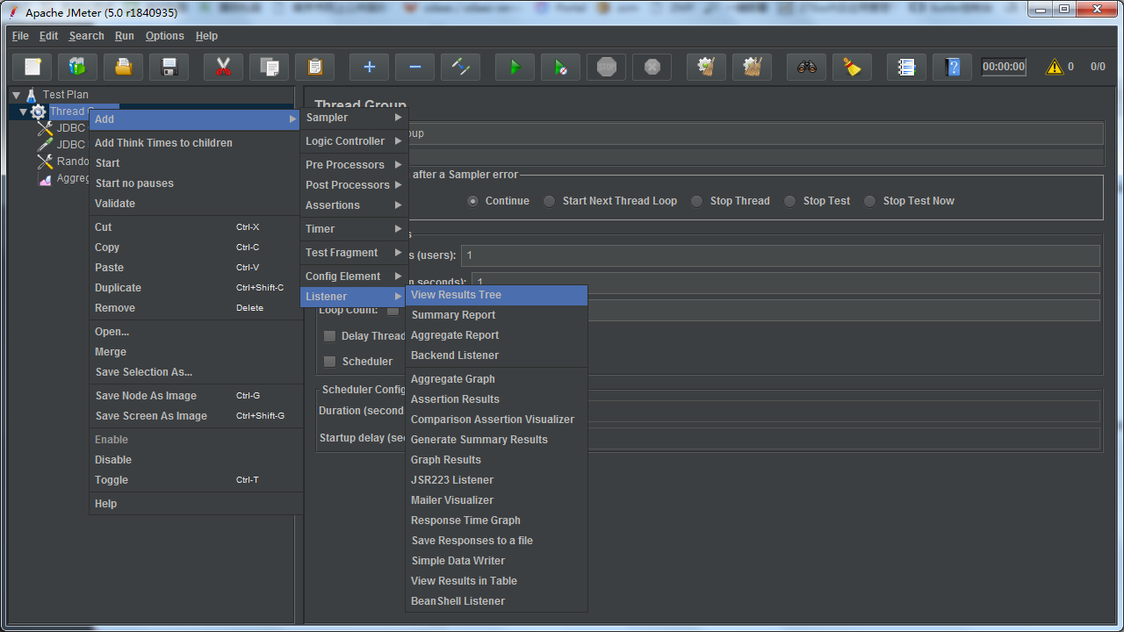
Task: Expand the Config Element submenu
Action: pos(354,276)
